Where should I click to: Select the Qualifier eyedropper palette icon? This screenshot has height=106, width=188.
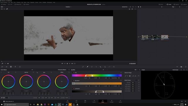pyautogui.click(x=88, y=67)
